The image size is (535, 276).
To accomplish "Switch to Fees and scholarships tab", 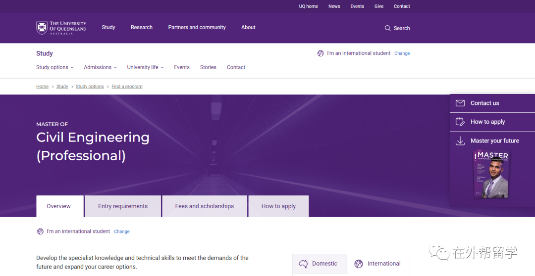I will [205, 206].
